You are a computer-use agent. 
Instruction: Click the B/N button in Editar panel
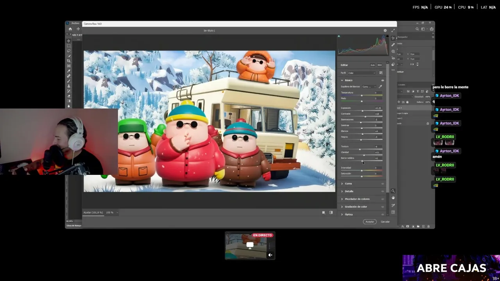pos(379,65)
